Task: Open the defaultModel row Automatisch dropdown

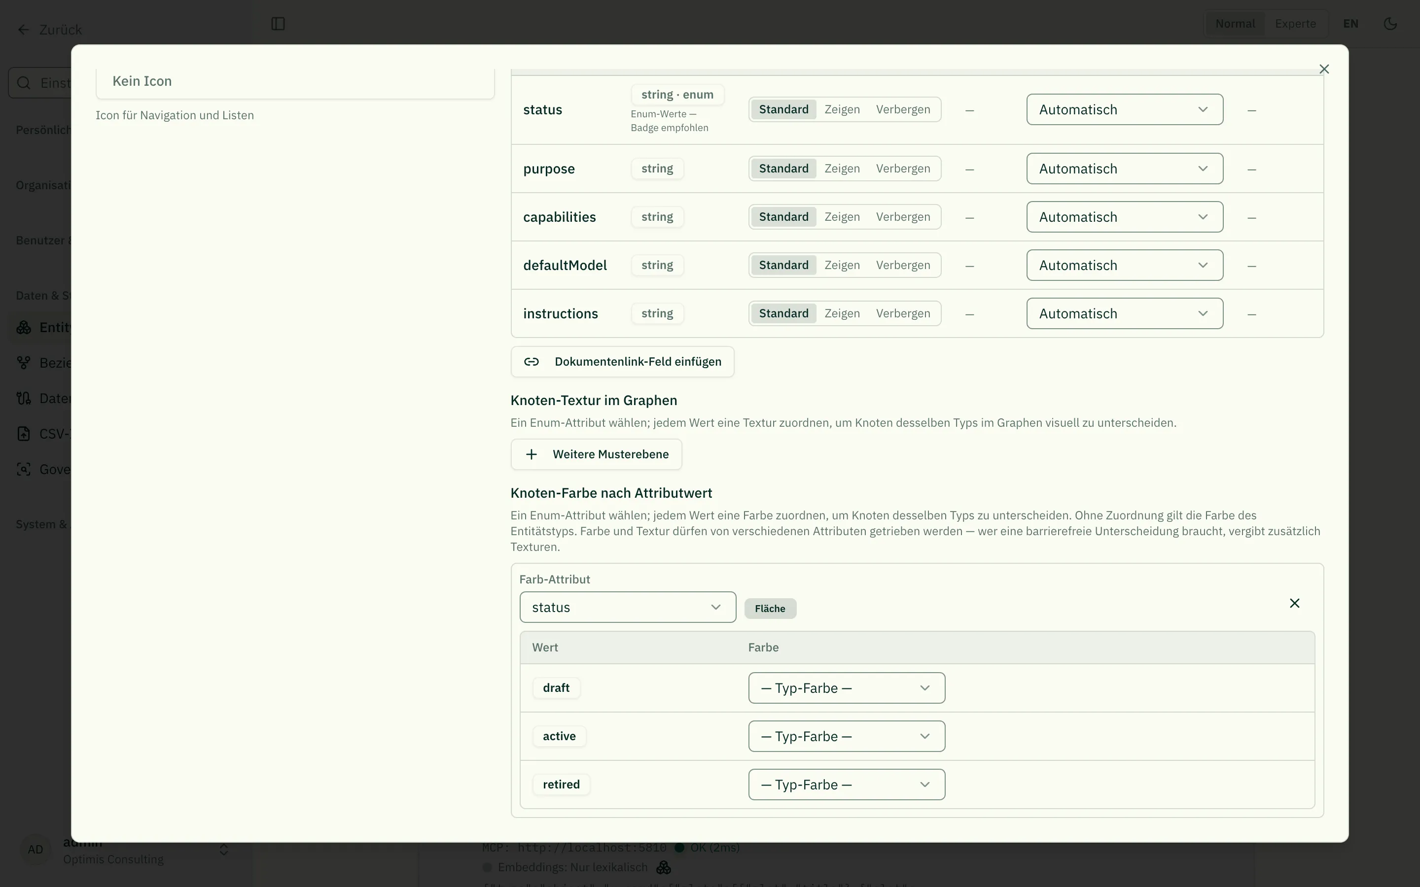Action: (x=1124, y=265)
